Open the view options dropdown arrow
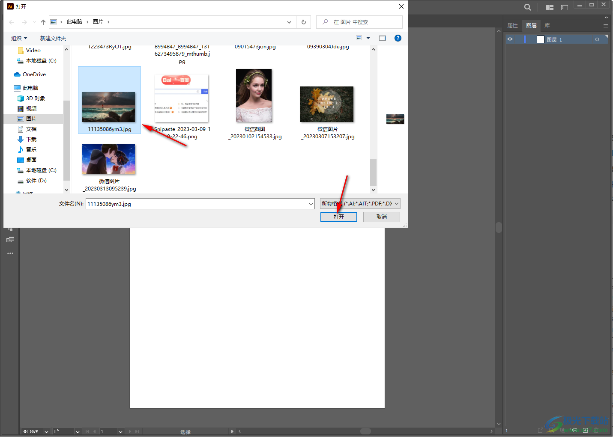This screenshot has height=437, width=613. 368,38
